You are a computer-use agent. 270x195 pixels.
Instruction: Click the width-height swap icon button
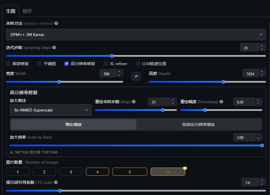136,76
